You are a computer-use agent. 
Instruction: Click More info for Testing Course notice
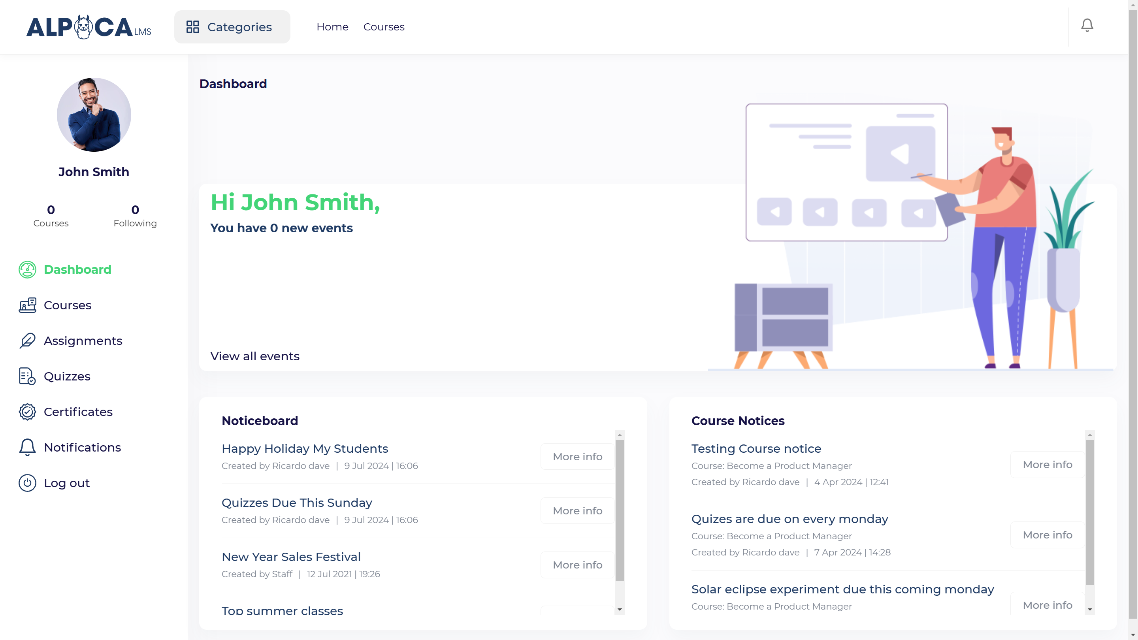tap(1048, 464)
